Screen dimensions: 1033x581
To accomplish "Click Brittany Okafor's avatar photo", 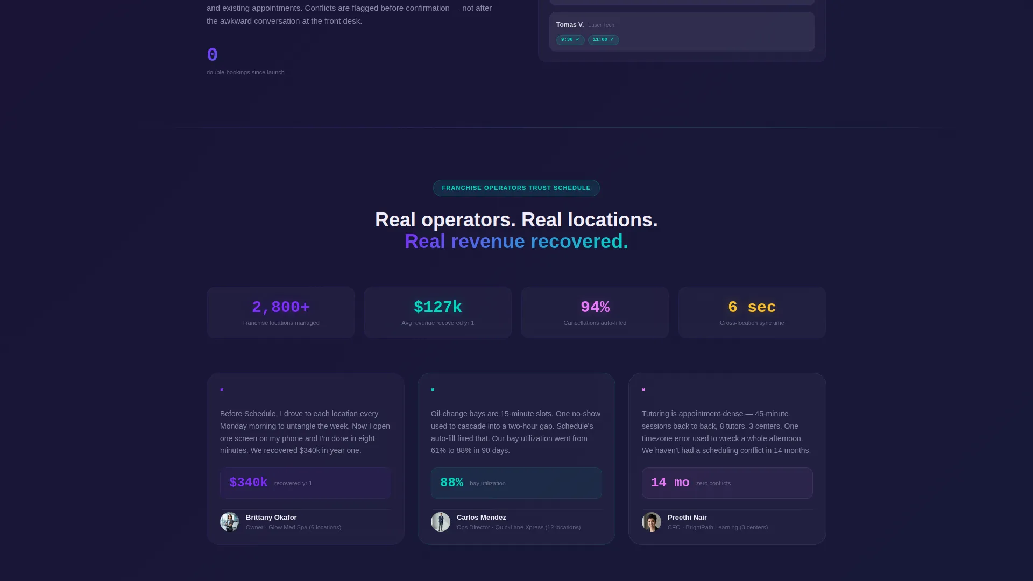I will [x=230, y=522].
